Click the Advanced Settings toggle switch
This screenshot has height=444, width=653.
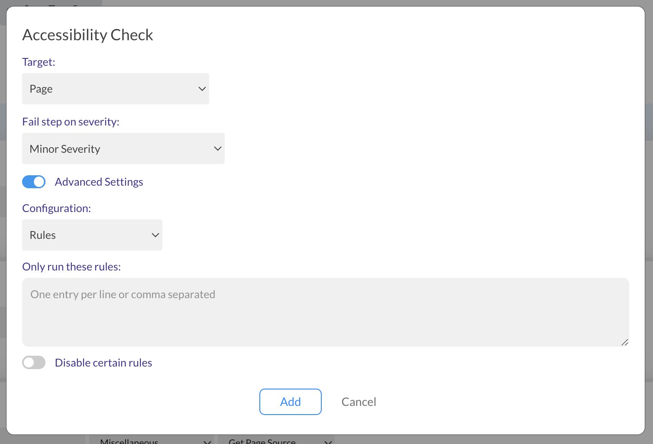pyautogui.click(x=34, y=182)
